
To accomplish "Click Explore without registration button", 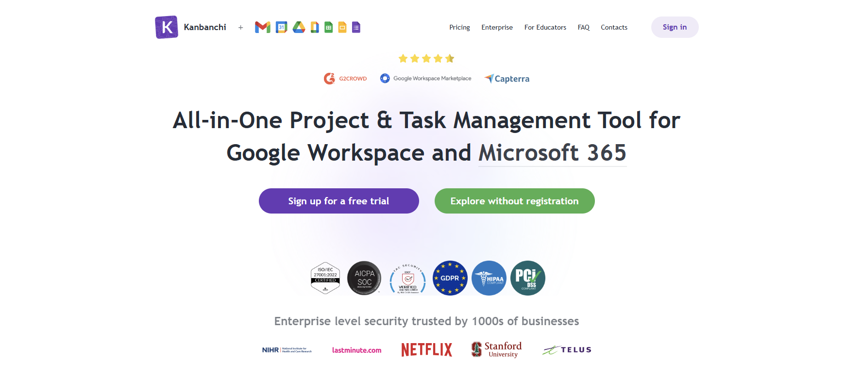I will [514, 201].
